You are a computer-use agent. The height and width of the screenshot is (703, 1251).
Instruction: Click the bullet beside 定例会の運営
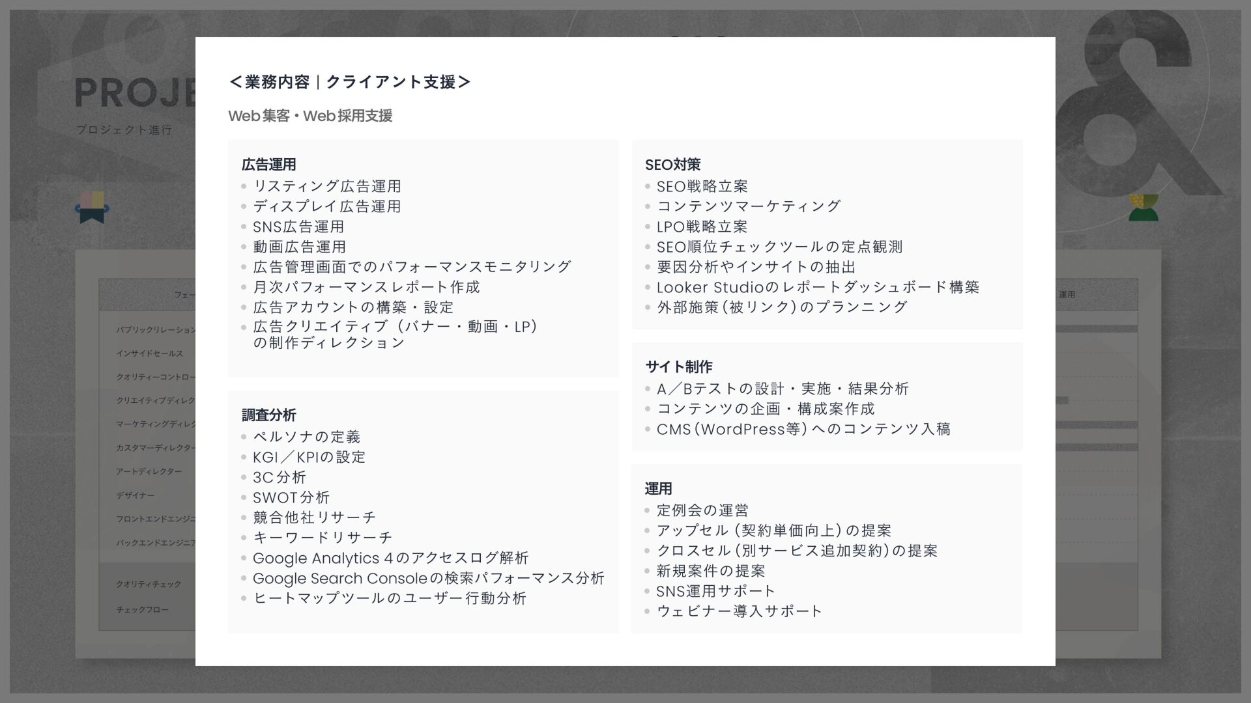(648, 511)
